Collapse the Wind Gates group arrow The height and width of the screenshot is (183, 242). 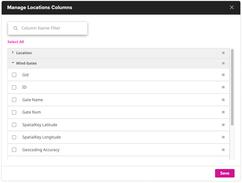tap(13, 63)
